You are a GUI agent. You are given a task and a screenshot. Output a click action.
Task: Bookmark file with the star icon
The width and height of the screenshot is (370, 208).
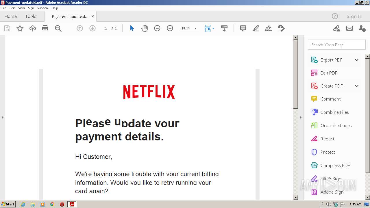(20, 28)
